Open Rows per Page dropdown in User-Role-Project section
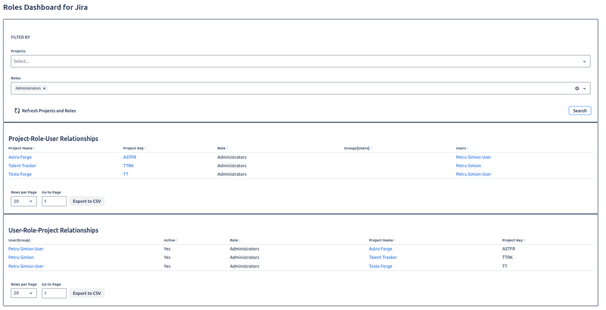This screenshot has width=606, height=310. pyautogui.click(x=24, y=294)
